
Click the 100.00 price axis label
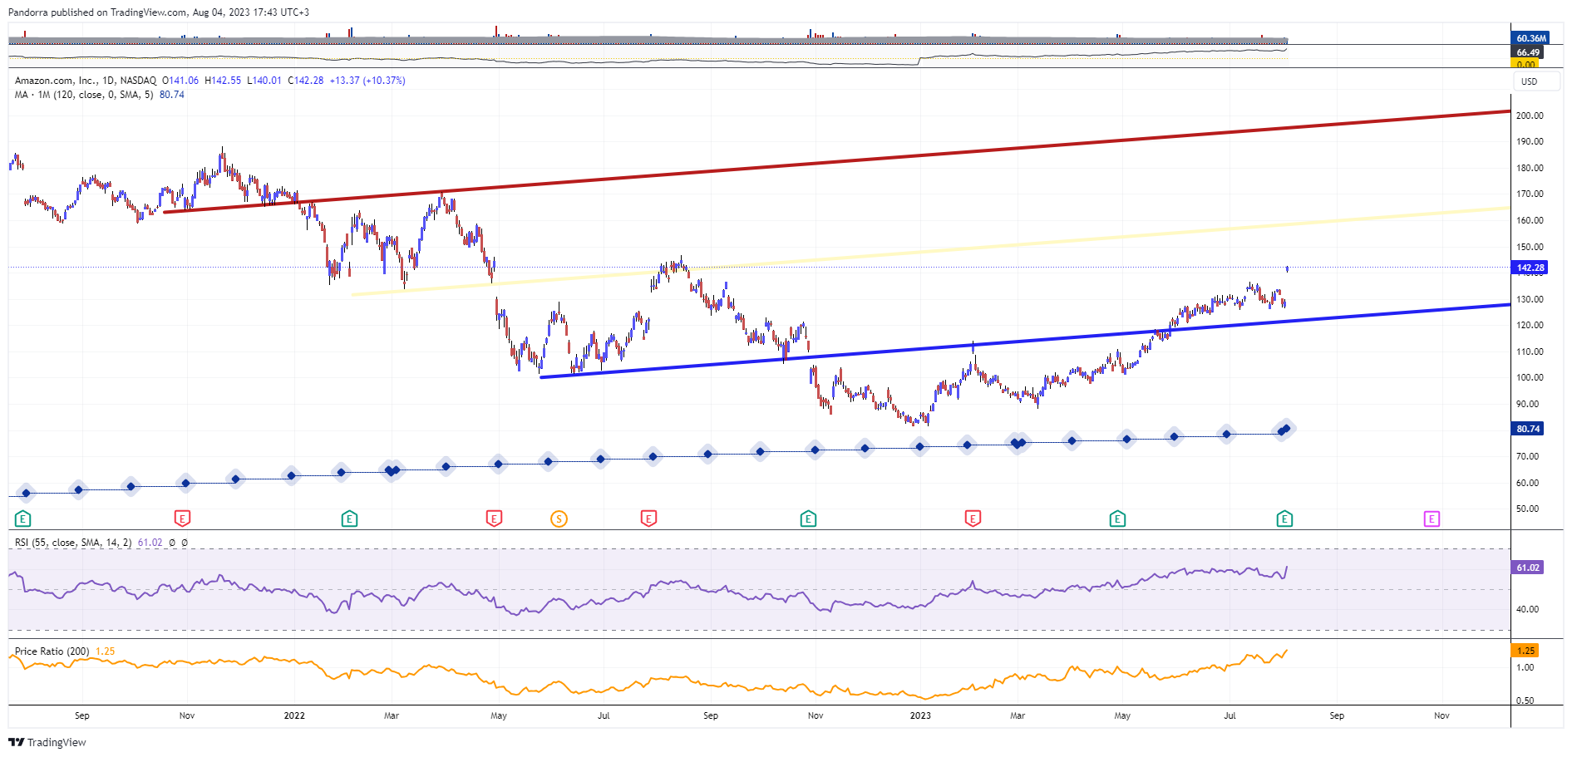(1530, 377)
